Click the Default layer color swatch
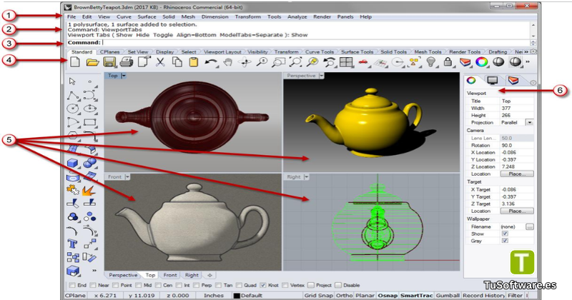 click(237, 296)
